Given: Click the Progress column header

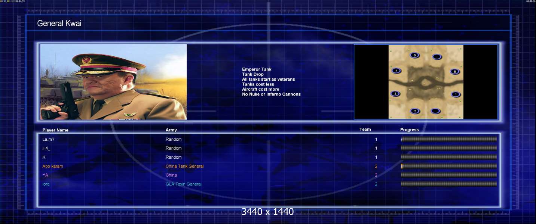Looking at the screenshot, I should 410,130.
